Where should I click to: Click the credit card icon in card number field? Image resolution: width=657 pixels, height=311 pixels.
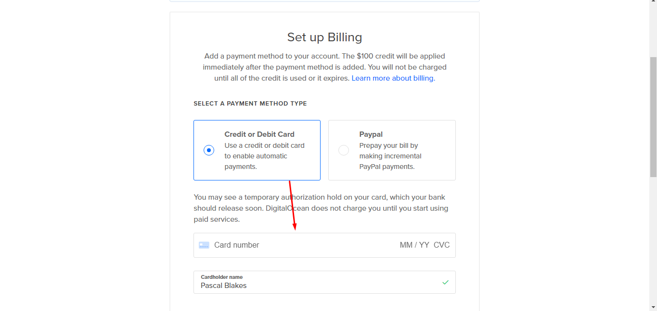pyautogui.click(x=204, y=245)
